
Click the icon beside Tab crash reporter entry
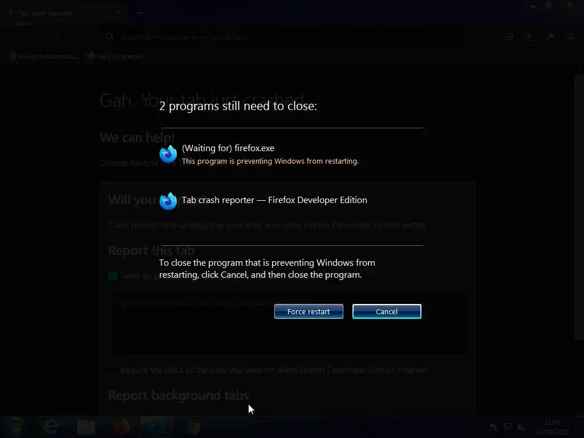168,201
